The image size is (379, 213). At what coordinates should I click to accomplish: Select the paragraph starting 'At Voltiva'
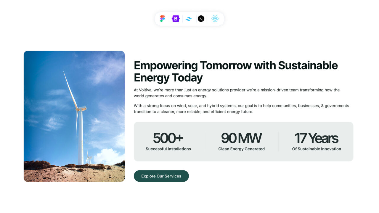pyautogui.click(x=237, y=93)
